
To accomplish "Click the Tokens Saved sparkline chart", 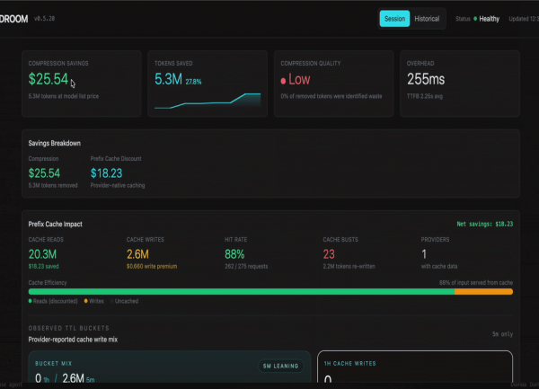I will [x=208, y=101].
